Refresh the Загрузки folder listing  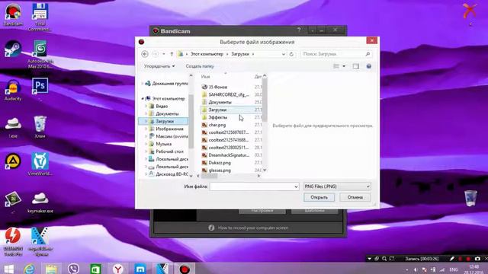point(291,54)
